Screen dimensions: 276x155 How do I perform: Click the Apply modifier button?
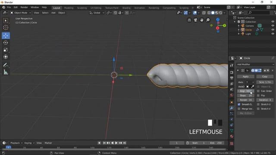coord(245,77)
